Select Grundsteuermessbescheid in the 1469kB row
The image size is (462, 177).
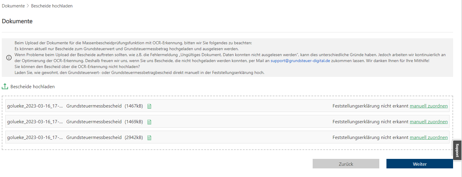coord(94,122)
